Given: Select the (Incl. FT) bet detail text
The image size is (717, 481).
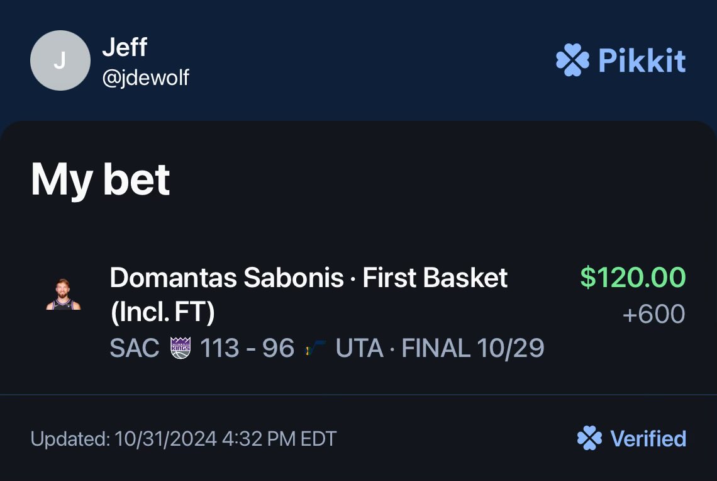Looking at the screenshot, I should coord(162,312).
